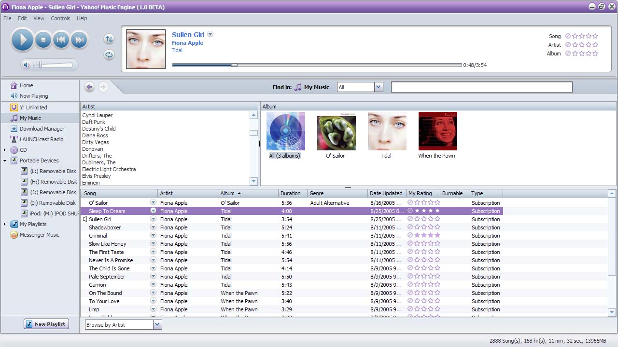Open the Browse by Artist dropdown
The width and height of the screenshot is (618, 347).
[157, 325]
